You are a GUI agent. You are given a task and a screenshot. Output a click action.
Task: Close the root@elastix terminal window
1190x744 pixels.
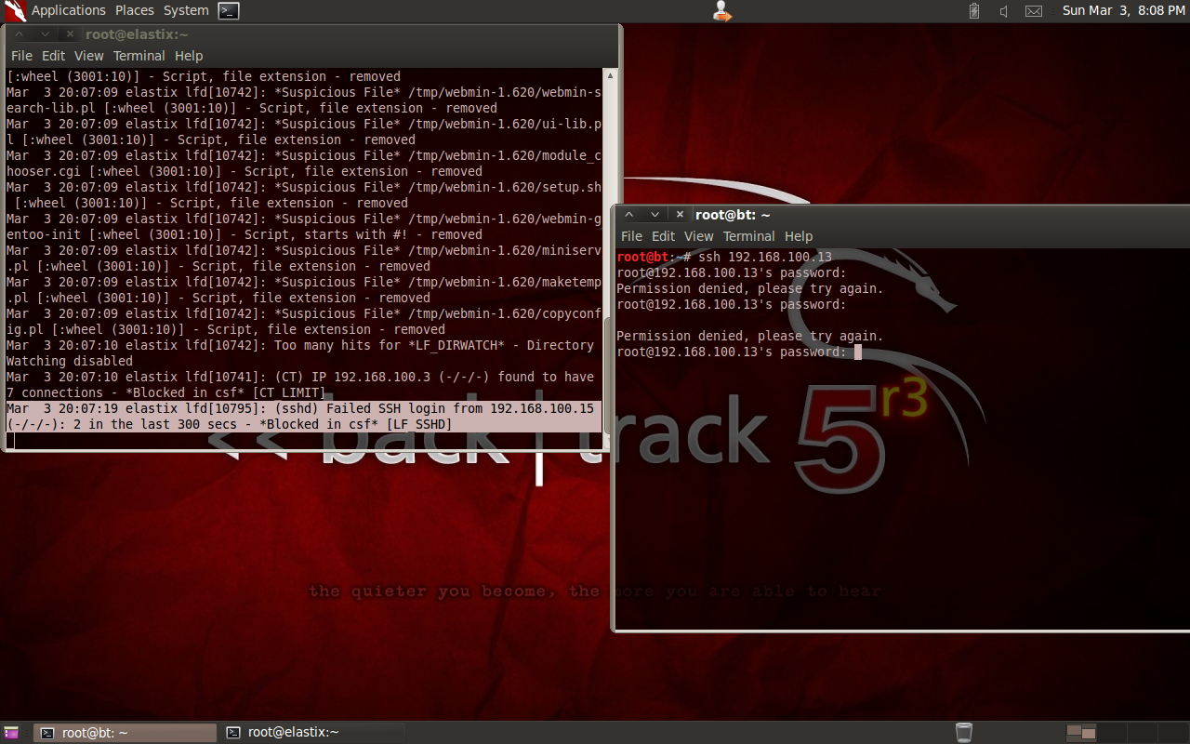(70, 34)
